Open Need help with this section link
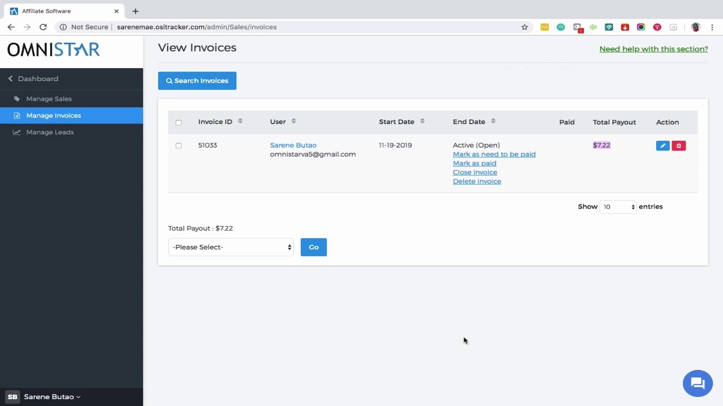The image size is (723, 406). tap(654, 49)
